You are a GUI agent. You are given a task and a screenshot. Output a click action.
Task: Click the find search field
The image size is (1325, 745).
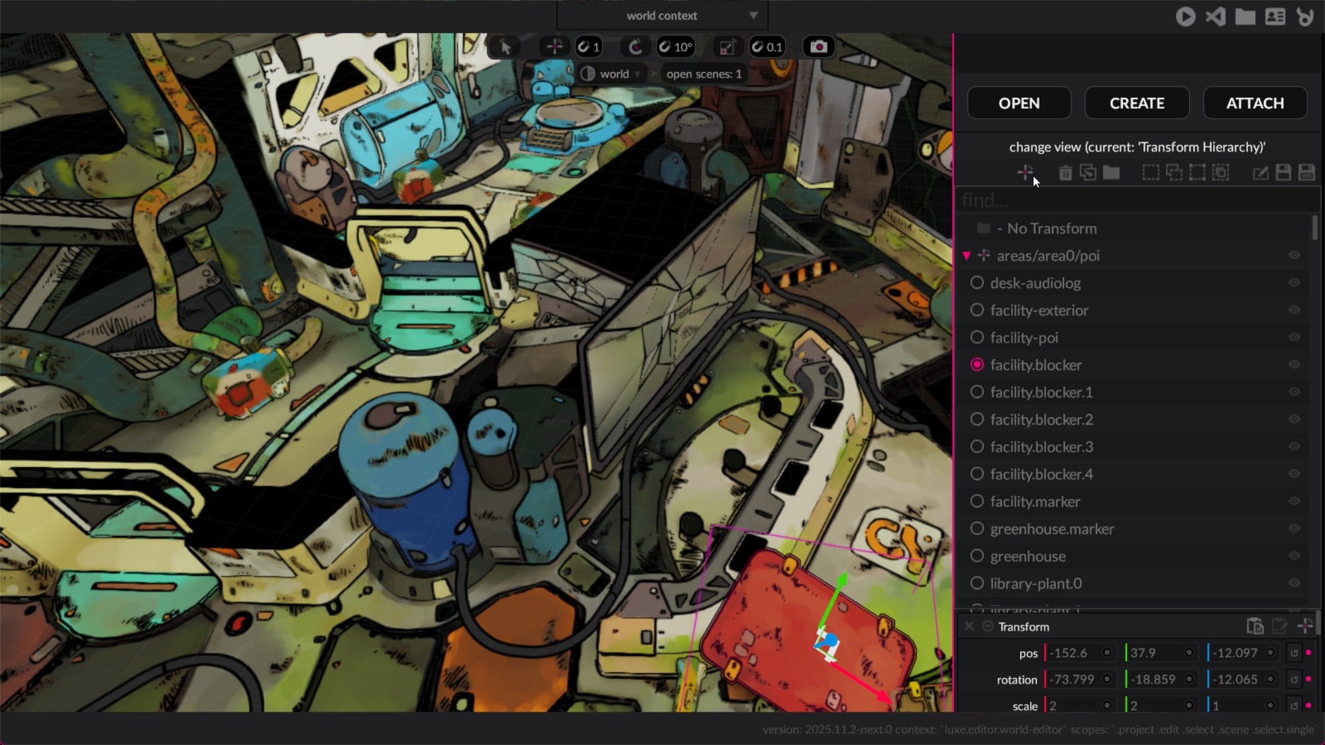click(1133, 200)
